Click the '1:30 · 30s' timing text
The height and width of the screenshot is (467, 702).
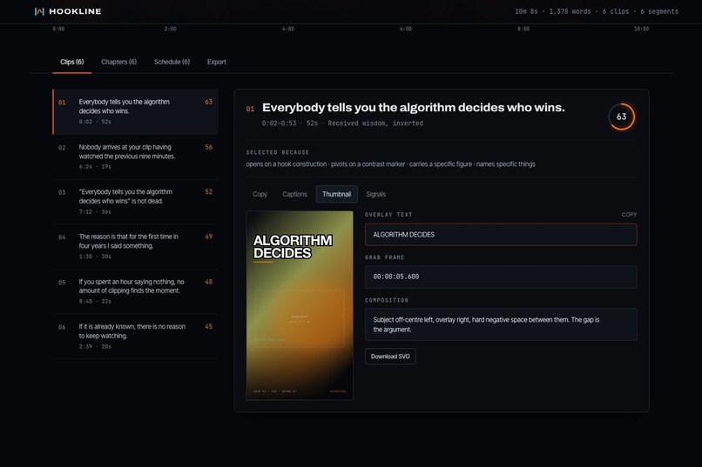(95, 257)
